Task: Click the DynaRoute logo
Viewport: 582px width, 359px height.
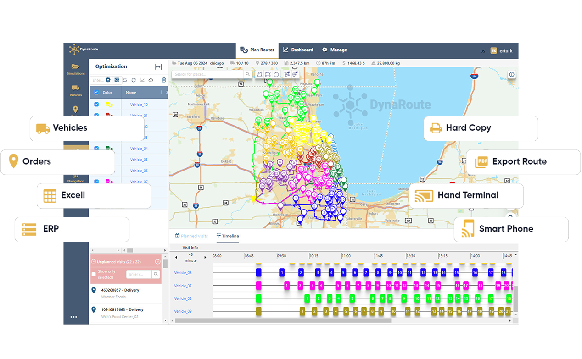Action: point(84,50)
